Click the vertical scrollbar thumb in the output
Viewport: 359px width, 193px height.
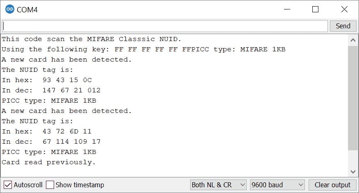pyautogui.click(x=352, y=99)
